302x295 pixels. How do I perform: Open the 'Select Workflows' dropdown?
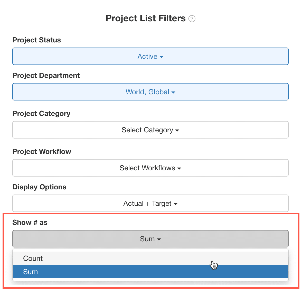(x=150, y=168)
